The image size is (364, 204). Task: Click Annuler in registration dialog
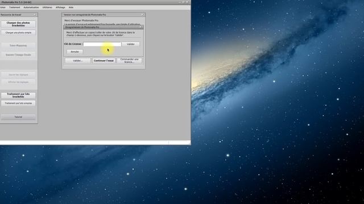tap(75, 52)
